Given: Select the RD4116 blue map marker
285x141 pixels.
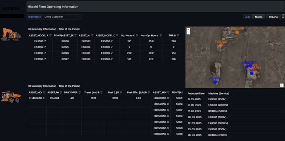Looking at the screenshot, I should tap(215, 82).
